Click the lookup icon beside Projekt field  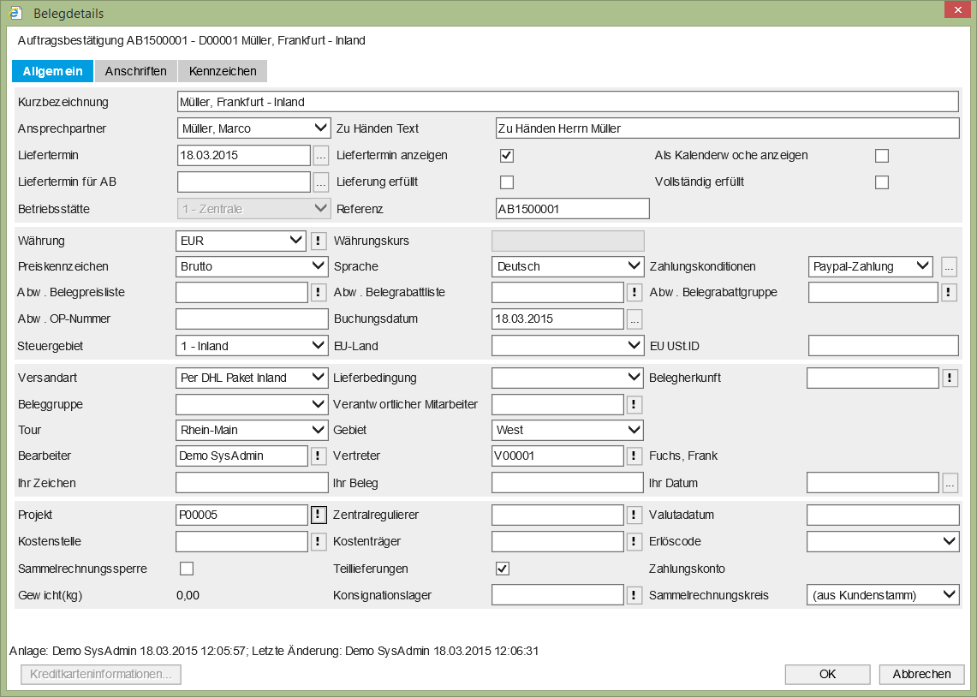pyautogui.click(x=319, y=515)
